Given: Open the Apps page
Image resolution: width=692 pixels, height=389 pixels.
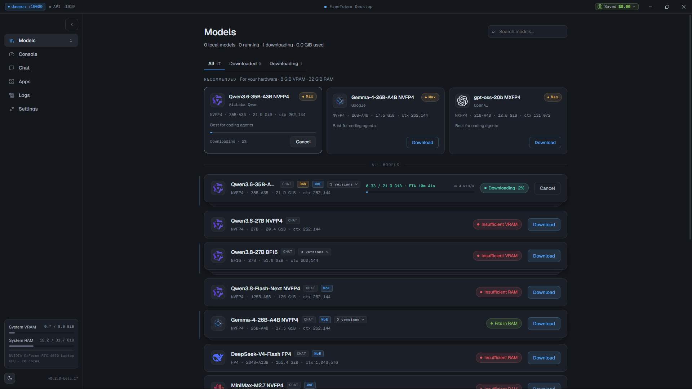Looking at the screenshot, I should pos(41,81).
